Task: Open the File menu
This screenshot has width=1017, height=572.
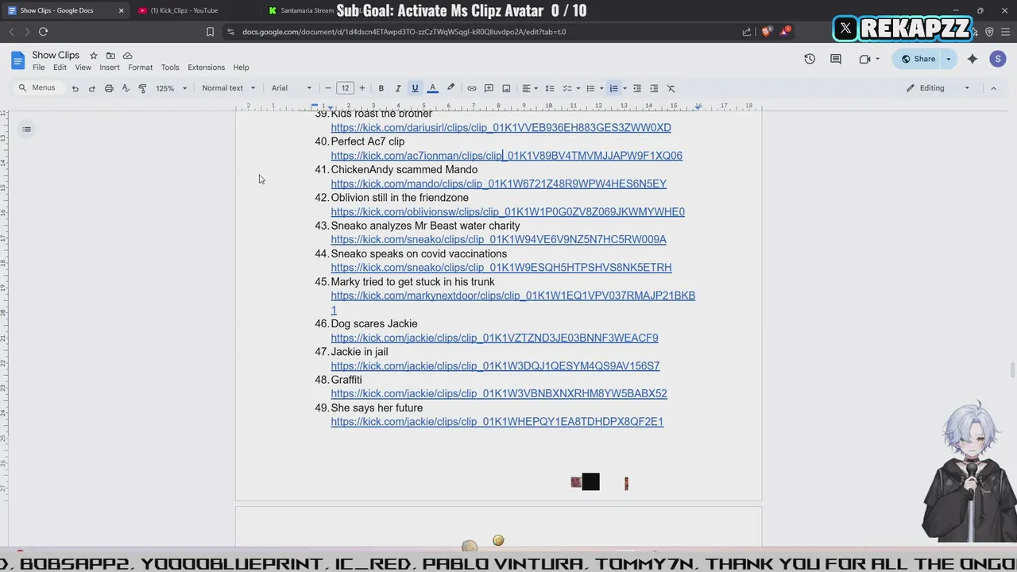Action: 38,68
